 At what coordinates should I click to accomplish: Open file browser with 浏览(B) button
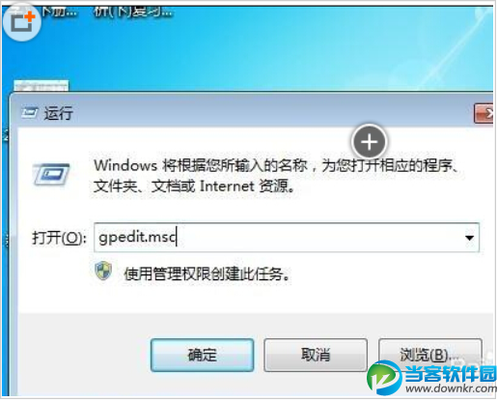pos(430,355)
